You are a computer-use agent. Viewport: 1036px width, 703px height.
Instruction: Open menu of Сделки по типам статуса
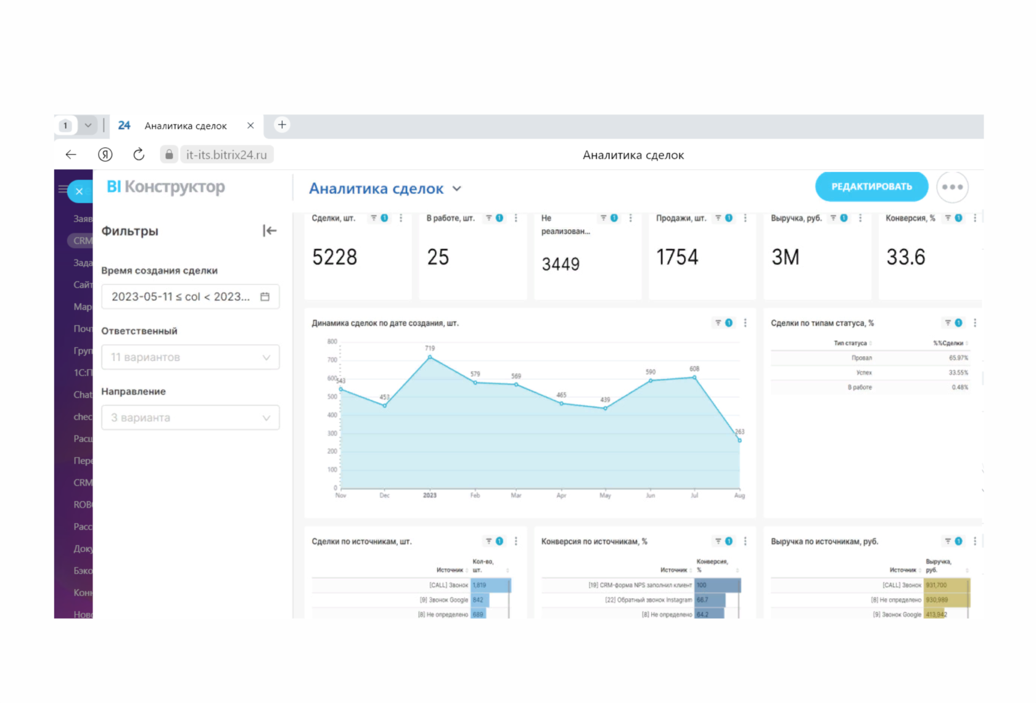(x=975, y=323)
